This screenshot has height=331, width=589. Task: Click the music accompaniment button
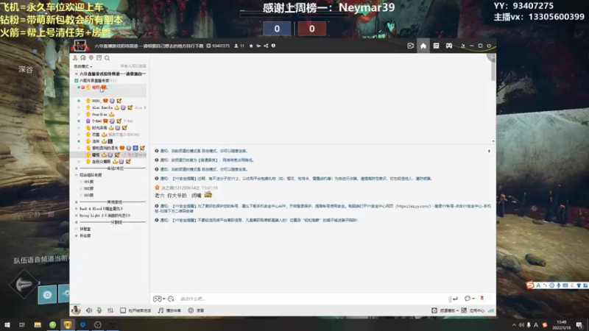[x=169, y=310]
